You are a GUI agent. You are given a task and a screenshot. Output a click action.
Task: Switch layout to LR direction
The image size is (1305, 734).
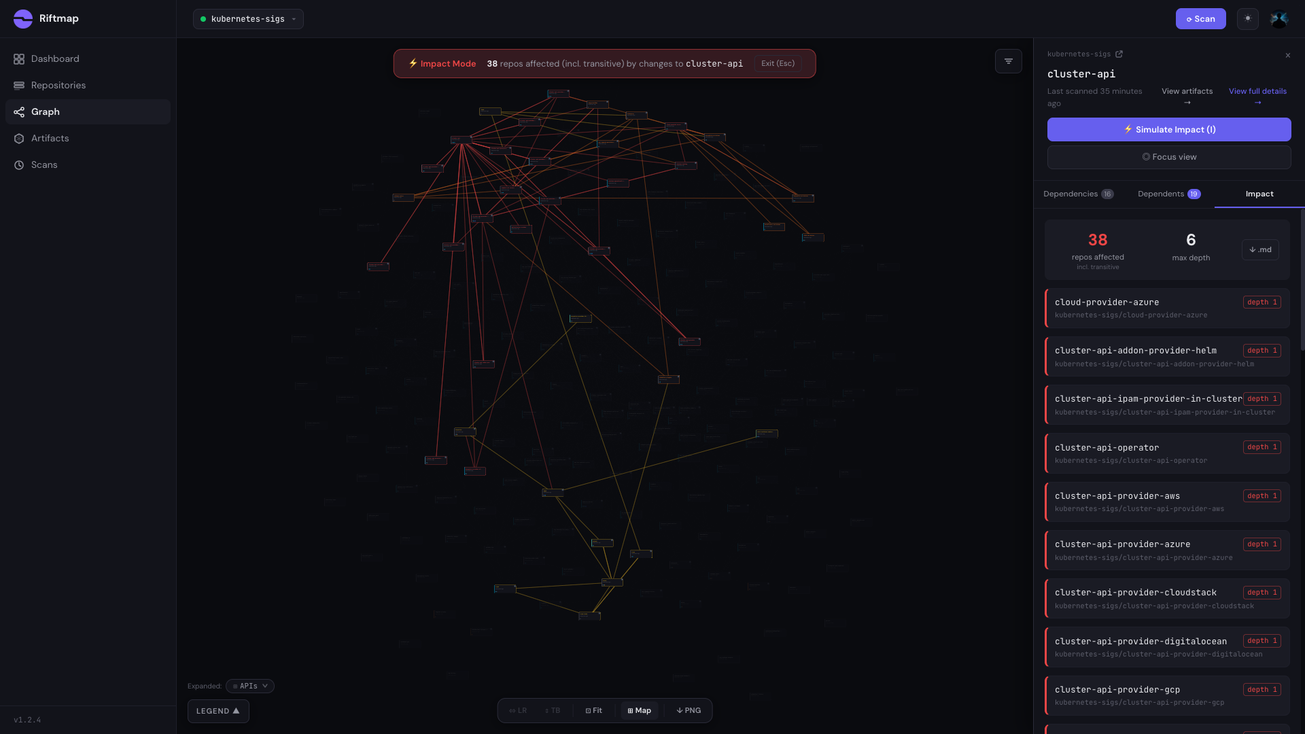518,711
